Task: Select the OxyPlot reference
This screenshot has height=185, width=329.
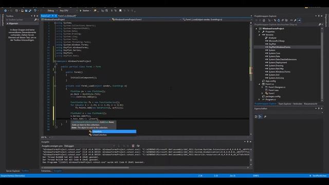Action: (272, 44)
